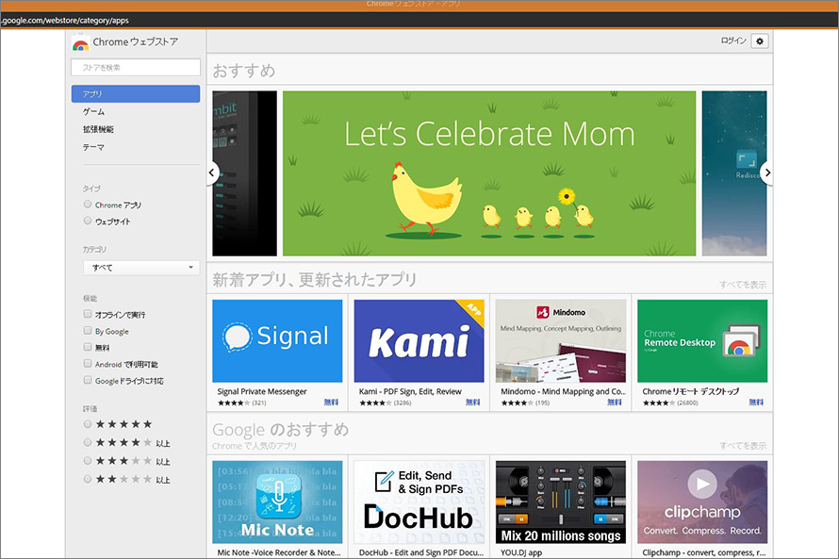839x559 pixels.
Task: Switch to the 拡張機能 category
Action: pyautogui.click(x=98, y=129)
